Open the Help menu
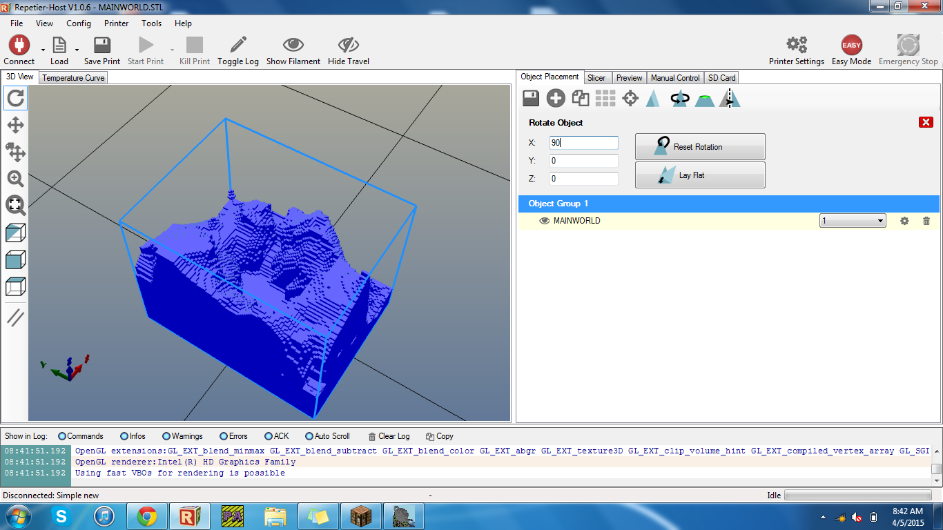Image resolution: width=943 pixels, height=530 pixels. pos(183,23)
